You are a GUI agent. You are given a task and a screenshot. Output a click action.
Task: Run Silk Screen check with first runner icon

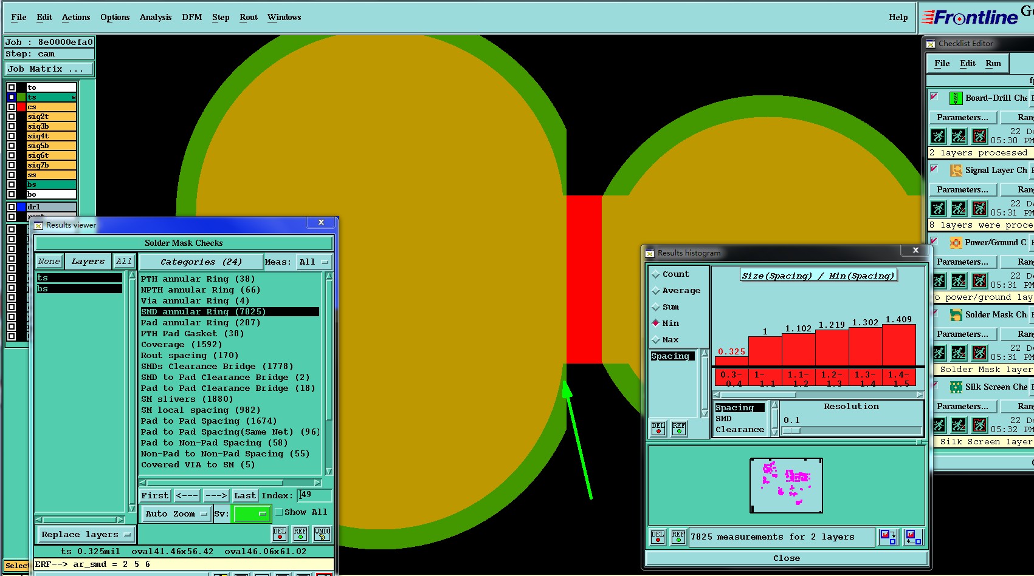pos(939,425)
